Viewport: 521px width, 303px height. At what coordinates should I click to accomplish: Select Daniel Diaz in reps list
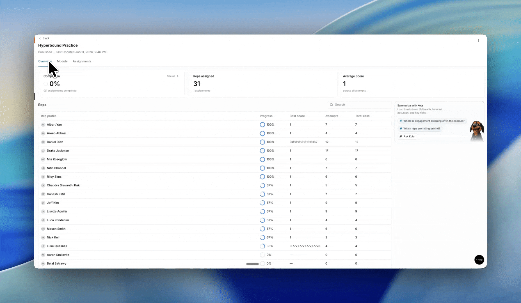(x=55, y=142)
